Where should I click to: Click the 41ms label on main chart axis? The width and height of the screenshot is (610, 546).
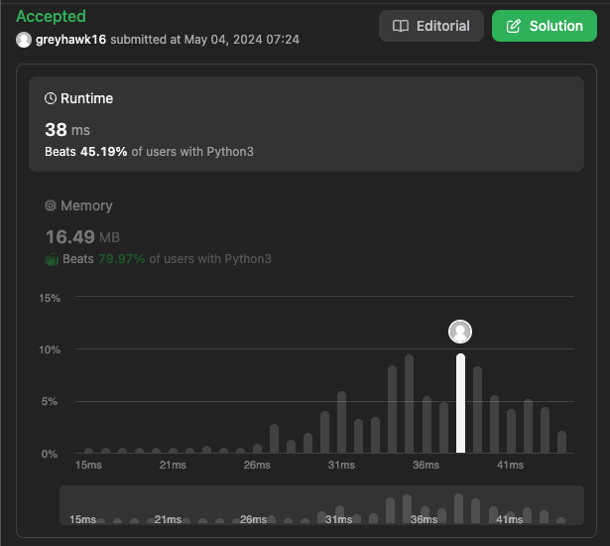click(x=510, y=465)
